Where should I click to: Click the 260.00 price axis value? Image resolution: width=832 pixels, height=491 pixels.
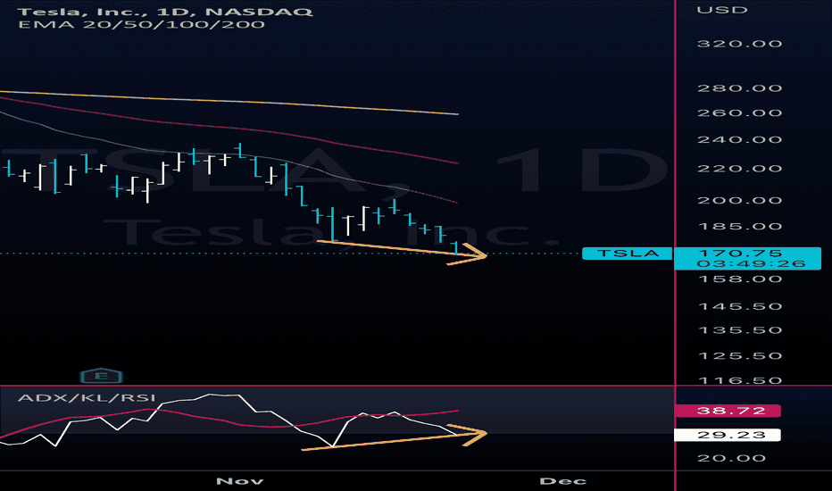pos(740,112)
